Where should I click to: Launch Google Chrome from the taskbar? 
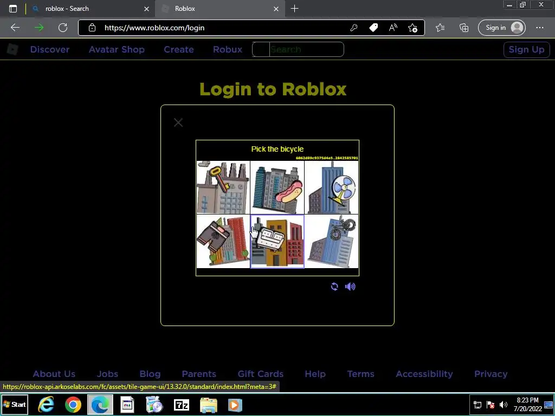pos(73,404)
